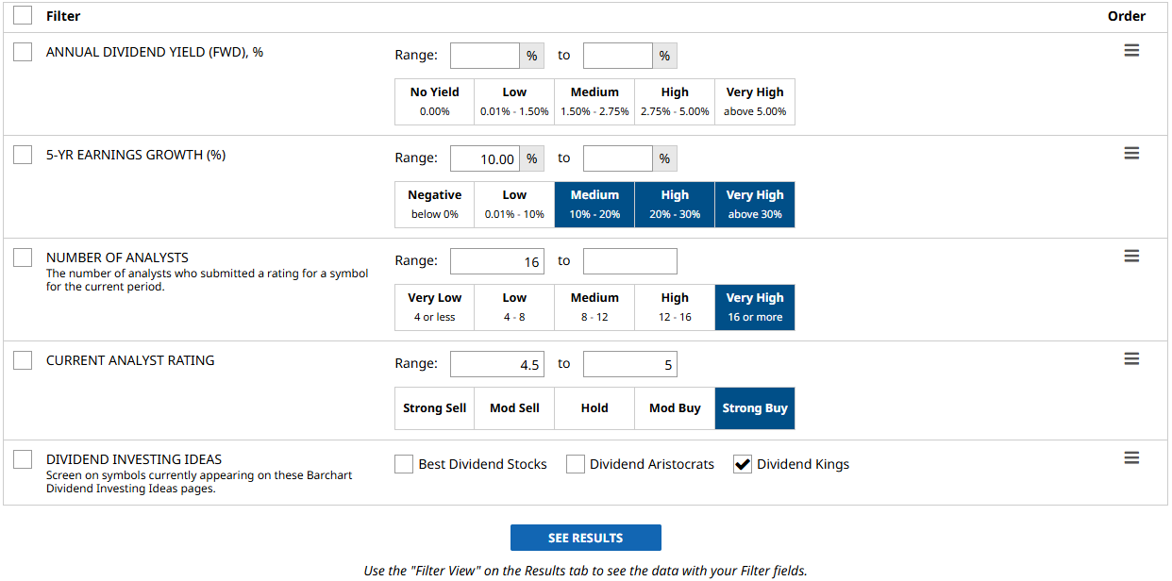Deselect Medium 10% - 20% earnings growth
1172x581 pixels.
(594, 205)
